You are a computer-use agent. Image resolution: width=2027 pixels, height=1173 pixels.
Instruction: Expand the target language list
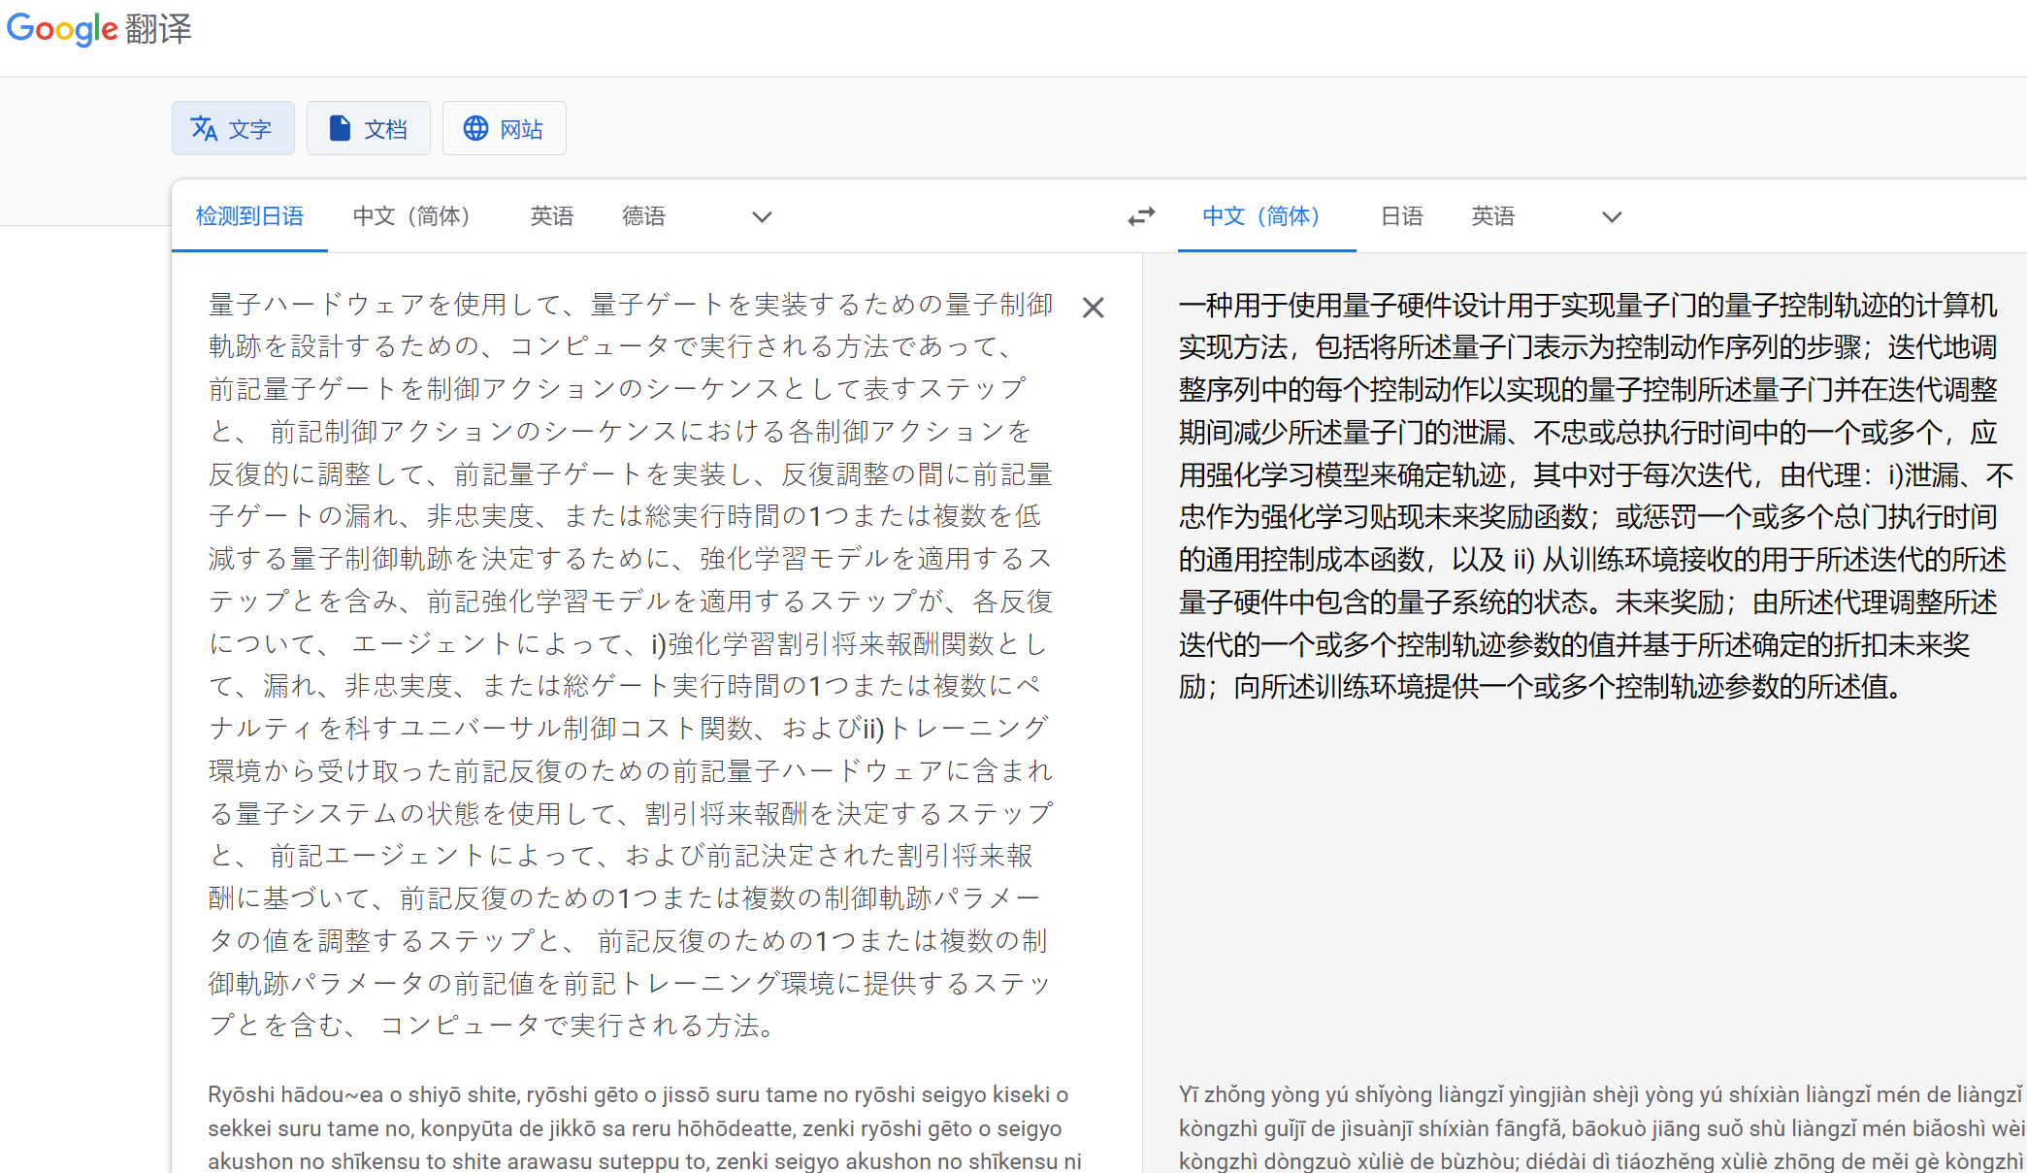[1612, 216]
